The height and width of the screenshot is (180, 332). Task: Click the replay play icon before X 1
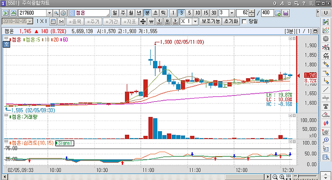(x=175, y=22)
